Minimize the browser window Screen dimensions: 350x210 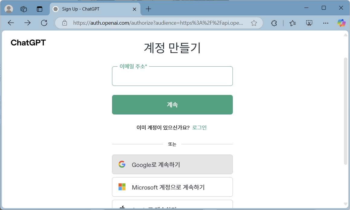[x=306, y=8]
